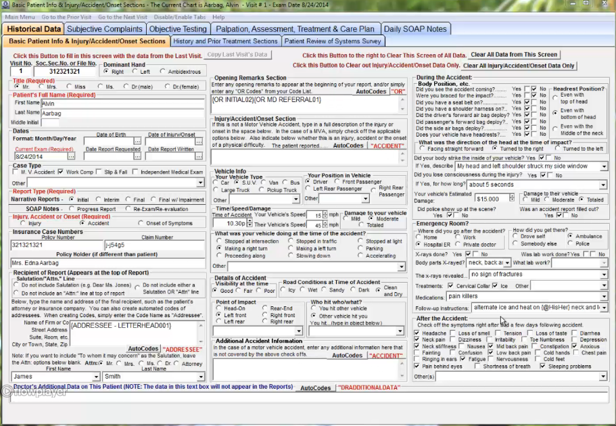Expand Medications pain killers dropdown
The image size is (616, 426).
coord(604,296)
